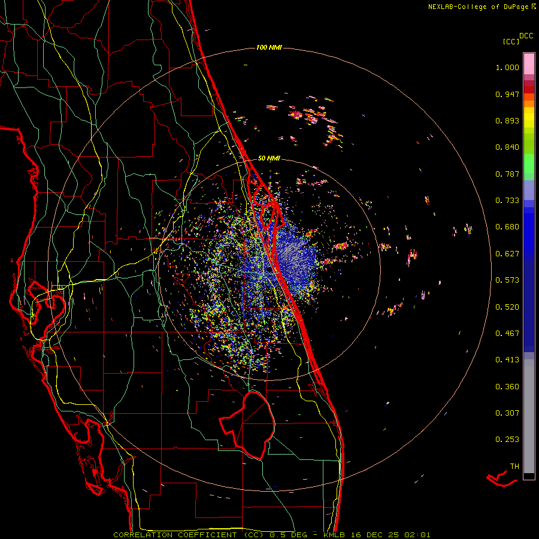The height and width of the screenshot is (539, 539).
Task: Click the 0.840 scale value
Action: (x=507, y=147)
